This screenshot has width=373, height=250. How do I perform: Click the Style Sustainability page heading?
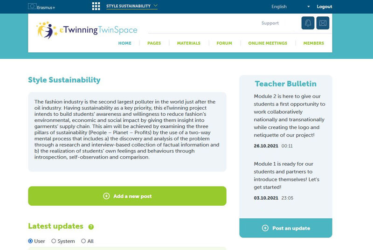64,80
